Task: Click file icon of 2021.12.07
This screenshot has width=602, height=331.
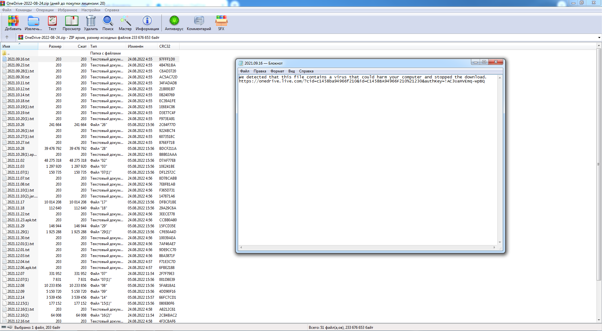Action: click(x=4, y=274)
